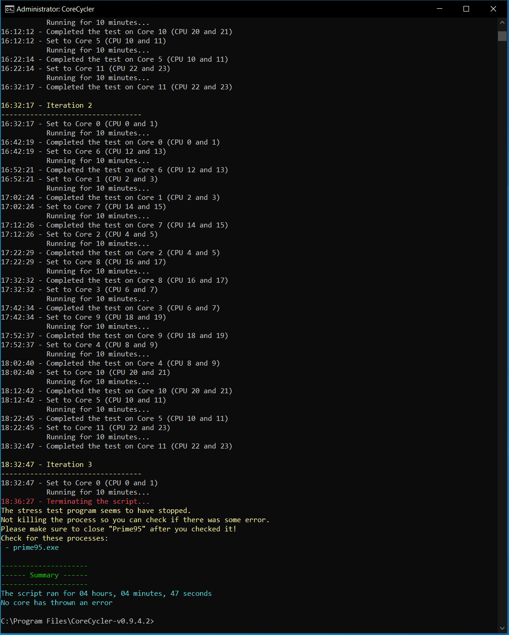Click the red "Terminating the script..." line
509x635 pixels.
(x=75, y=501)
